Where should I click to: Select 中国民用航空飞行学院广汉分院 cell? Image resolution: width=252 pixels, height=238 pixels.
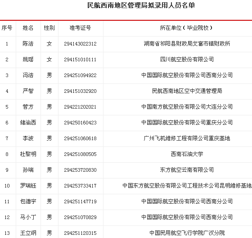coord(187,233)
